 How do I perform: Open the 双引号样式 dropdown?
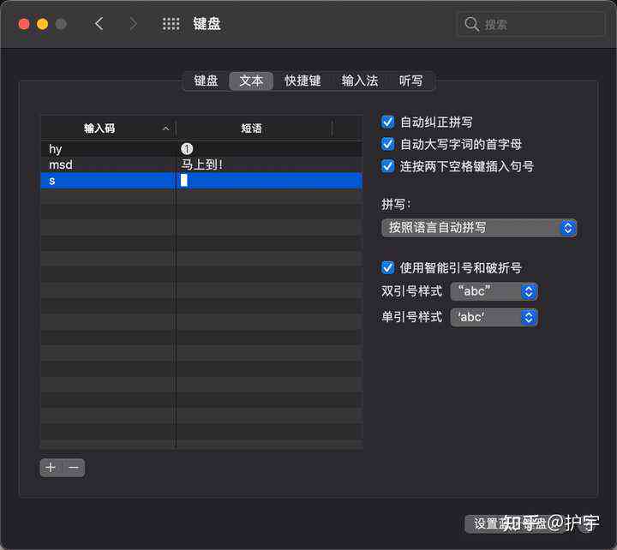494,291
